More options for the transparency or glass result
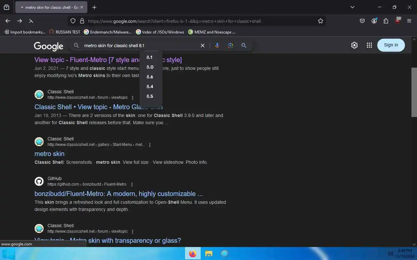Image resolution: width=417 pixels, height=260 pixels. pyautogui.click(x=132, y=231)
